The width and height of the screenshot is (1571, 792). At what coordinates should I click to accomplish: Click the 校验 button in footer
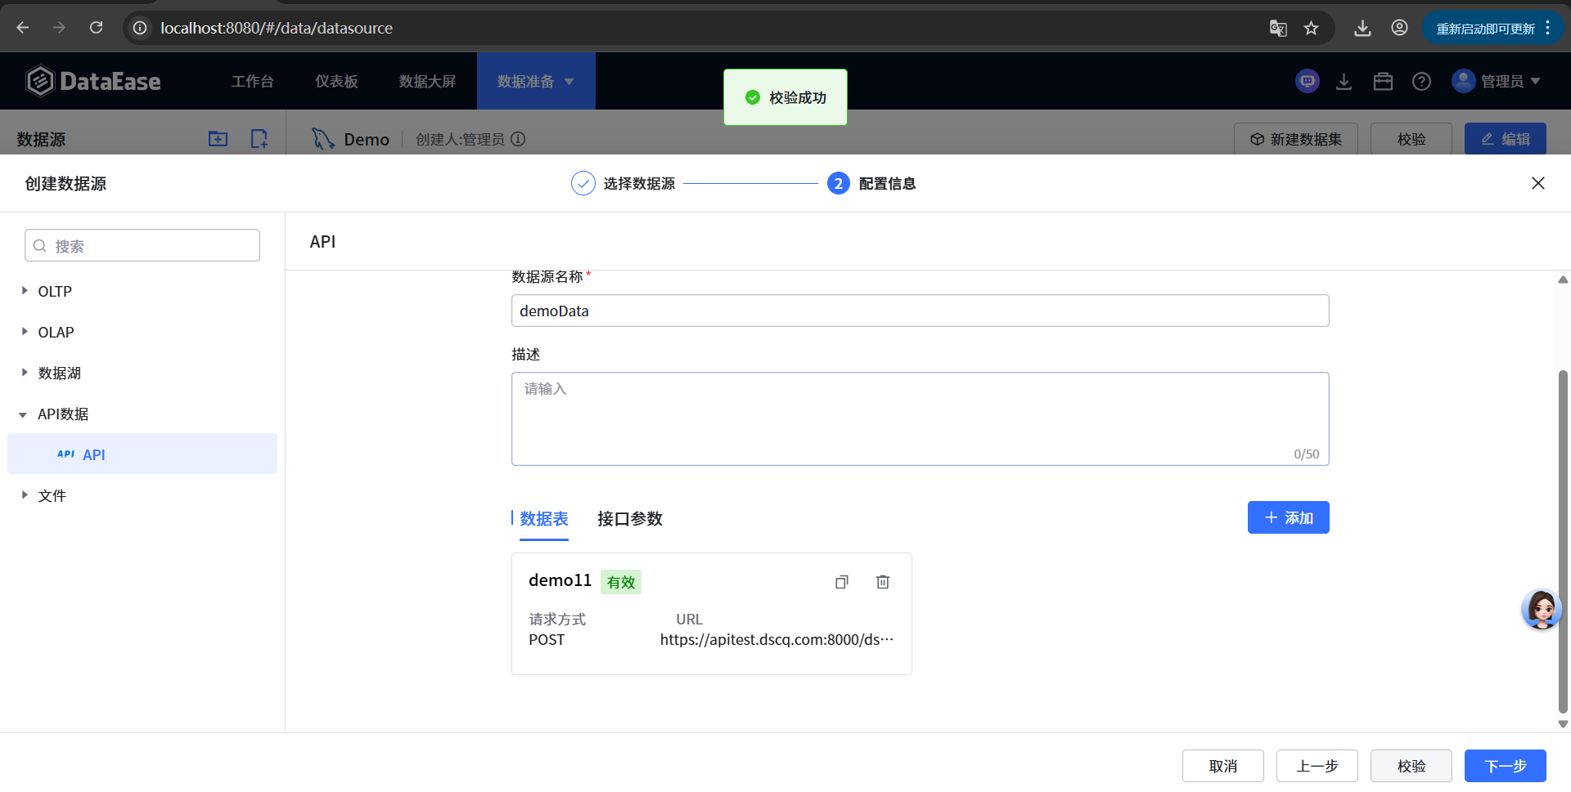(1411, 766)
